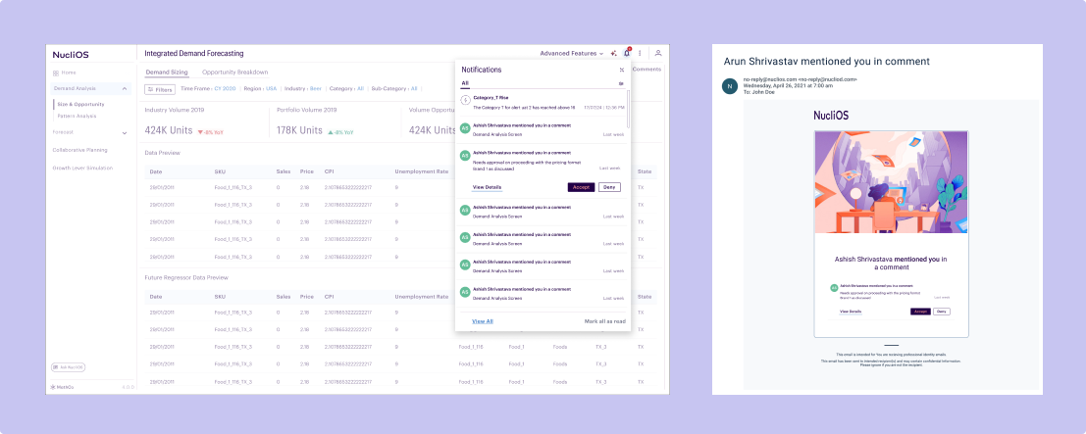Expand the Forecast sidebar section
Viewport: 1086px width, 434px height.
point(125,132)
